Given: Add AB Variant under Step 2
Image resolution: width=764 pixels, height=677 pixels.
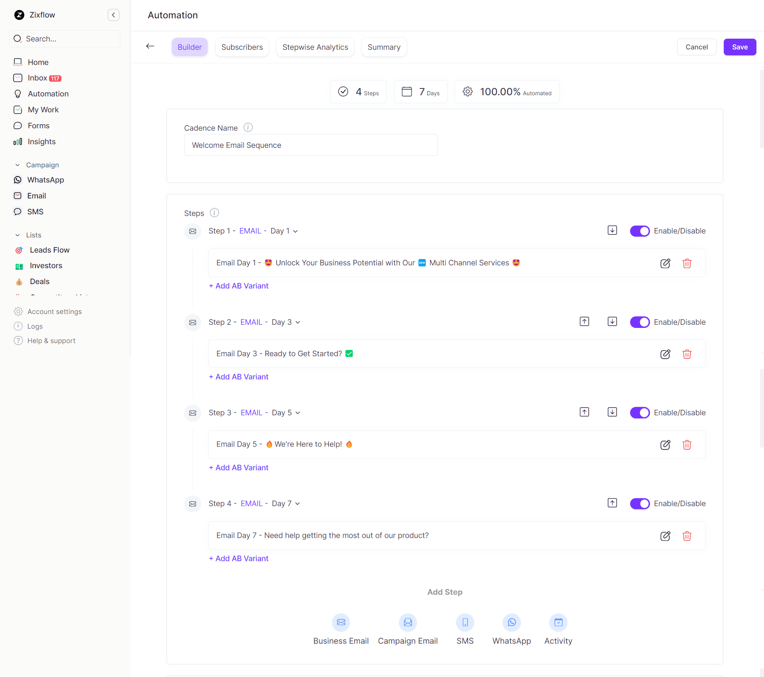Looking at the screenshot, I should [x=239, y=377].
